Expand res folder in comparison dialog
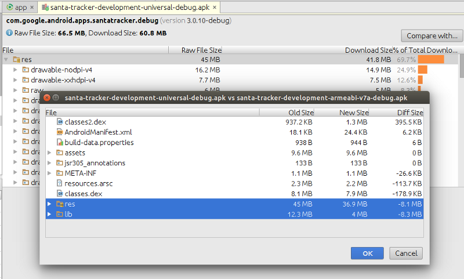 (x=49, y=204)
